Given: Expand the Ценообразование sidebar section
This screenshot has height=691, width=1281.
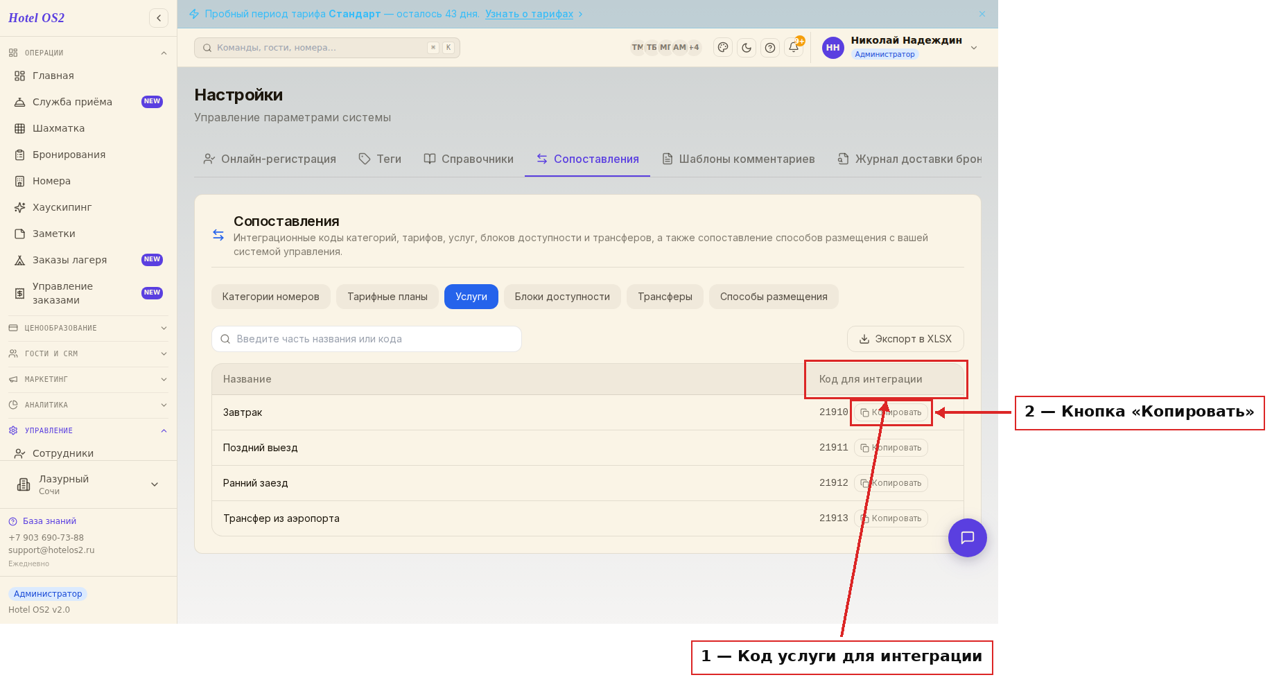Looking at the screenshot, I should (x=88, y=328).
